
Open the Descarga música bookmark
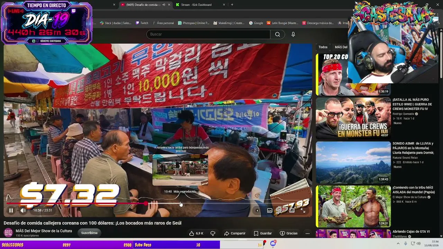click(x=318, y=23)
